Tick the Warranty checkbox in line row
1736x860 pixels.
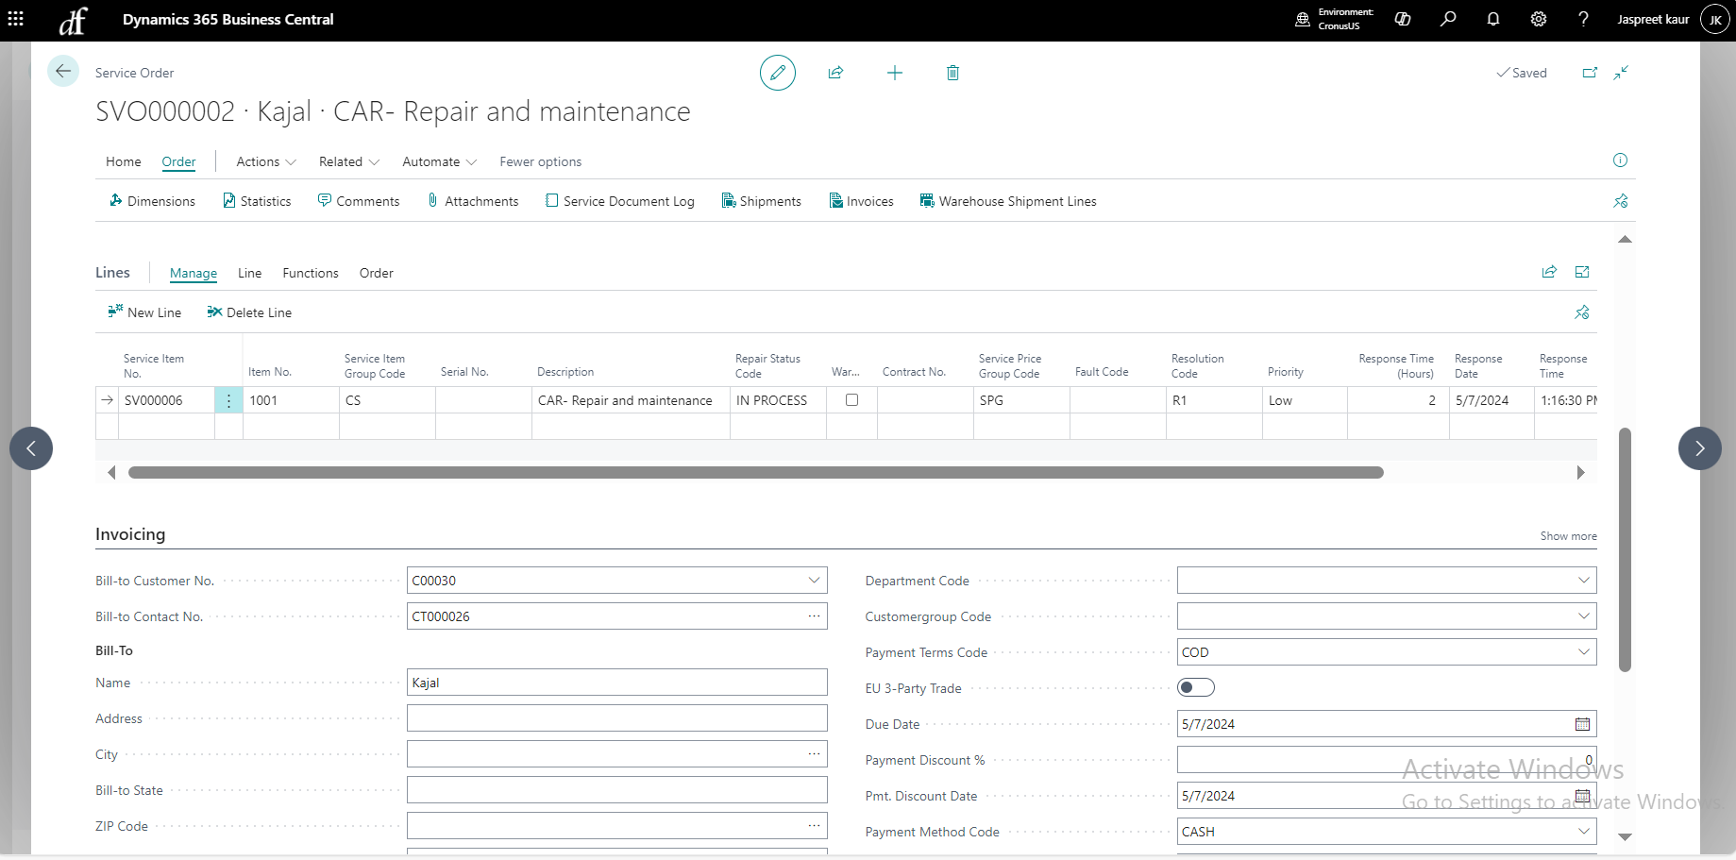tap(851, 400)
